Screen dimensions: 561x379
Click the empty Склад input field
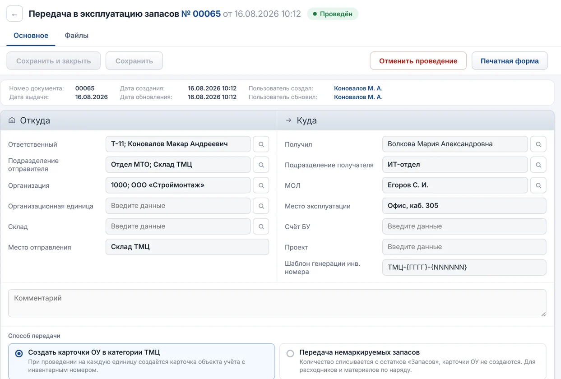(178, 226)
